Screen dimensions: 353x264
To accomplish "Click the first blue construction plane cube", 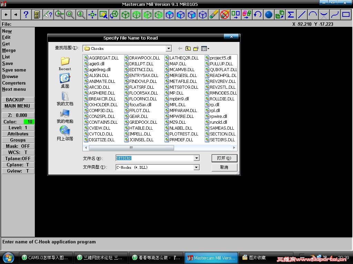I will click(x=170, y=15).
